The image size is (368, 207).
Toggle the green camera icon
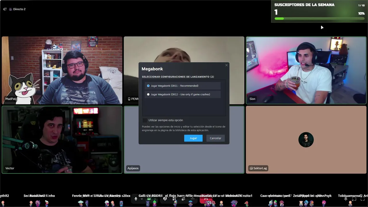coord(149,199)
